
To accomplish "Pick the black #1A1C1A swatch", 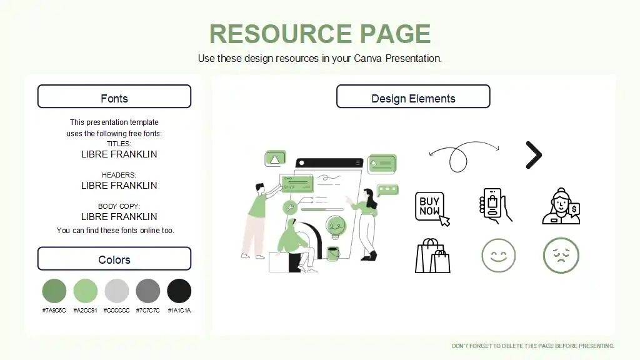I will (179, 291).
